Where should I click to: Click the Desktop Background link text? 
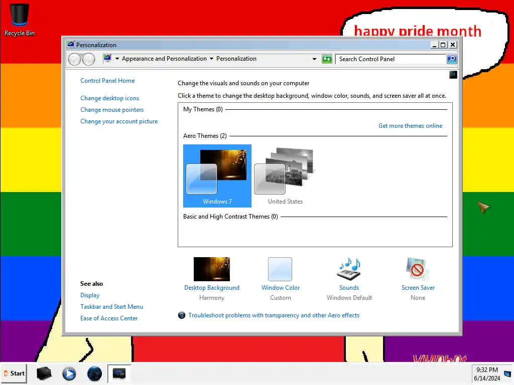pyautogui.click(x=212, y=288)
